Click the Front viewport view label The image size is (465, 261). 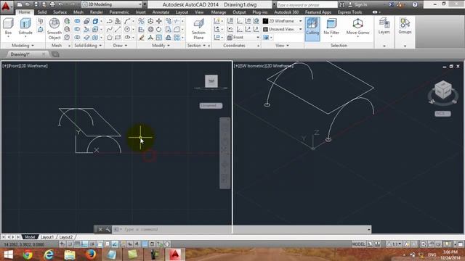pyautogui.click(x=15, y=66)
